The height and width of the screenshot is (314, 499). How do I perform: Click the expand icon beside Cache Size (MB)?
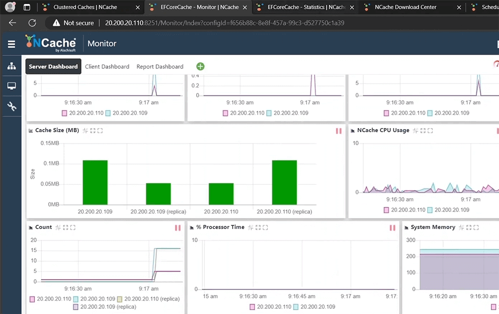93,131
